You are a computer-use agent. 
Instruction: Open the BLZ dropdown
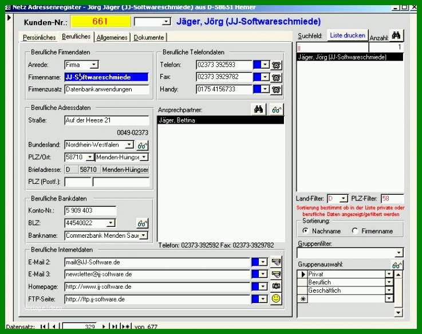[111, 223]
